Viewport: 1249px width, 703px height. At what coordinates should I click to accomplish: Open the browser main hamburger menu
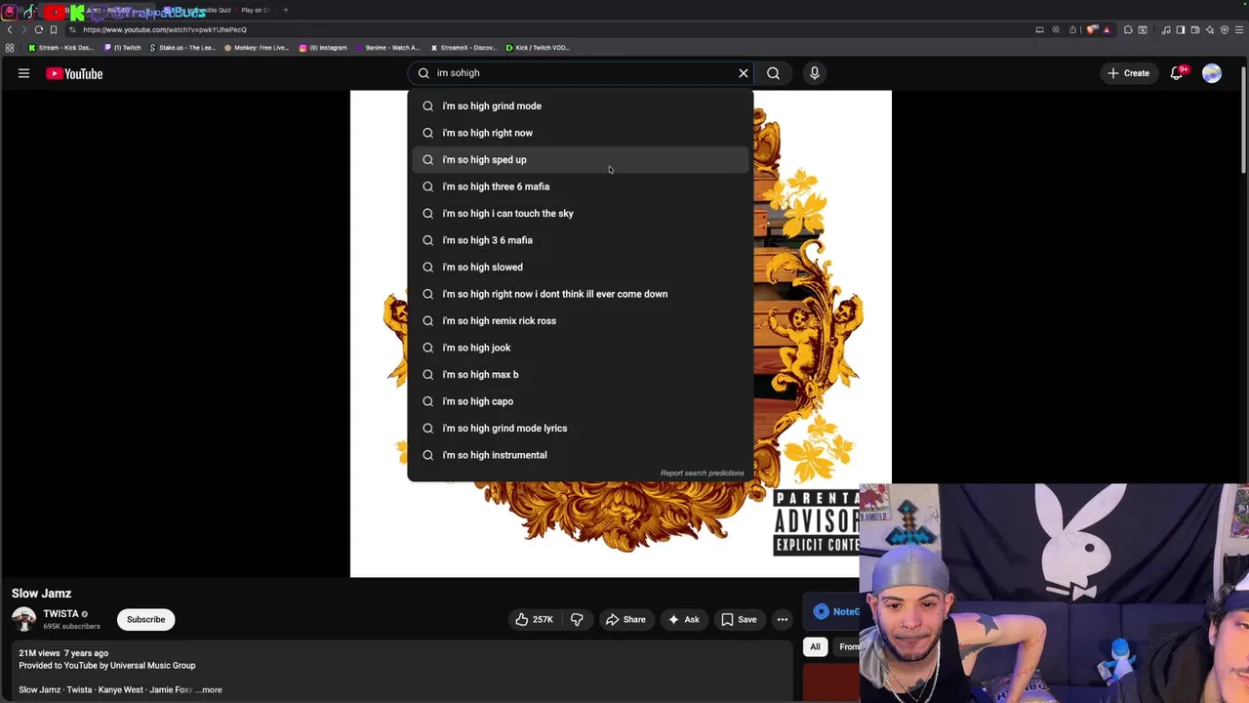click(1239, 29)
